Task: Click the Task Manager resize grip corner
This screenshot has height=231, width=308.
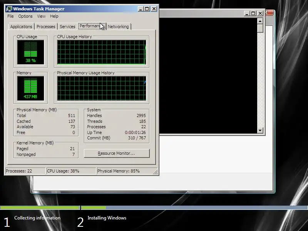Action: coord(156,172)
